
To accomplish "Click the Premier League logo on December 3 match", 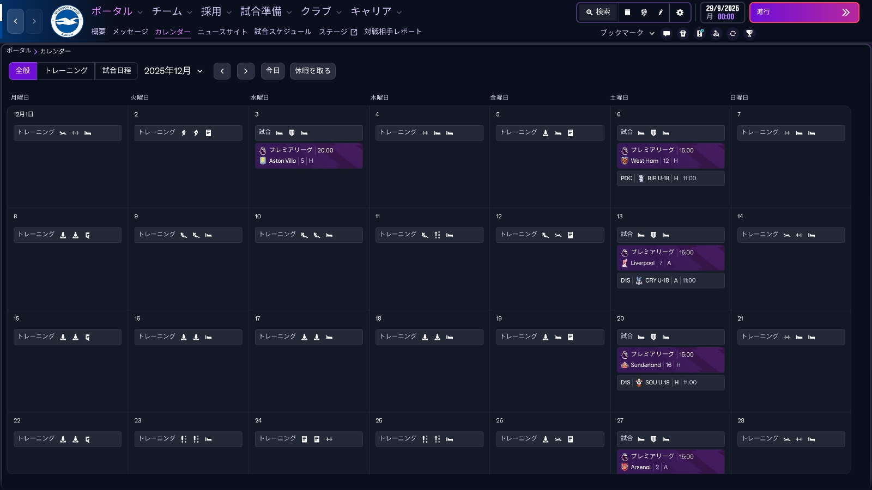I will pos(263,150).
